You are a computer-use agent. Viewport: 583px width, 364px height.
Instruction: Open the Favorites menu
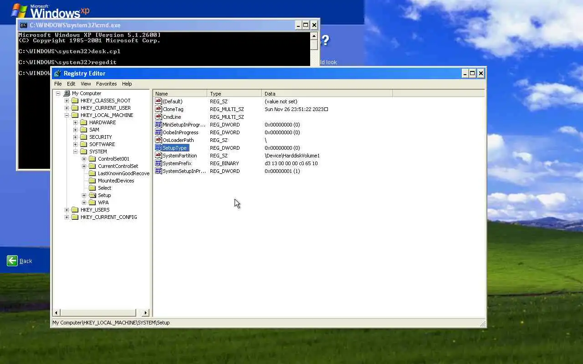(x=106, y=84)
